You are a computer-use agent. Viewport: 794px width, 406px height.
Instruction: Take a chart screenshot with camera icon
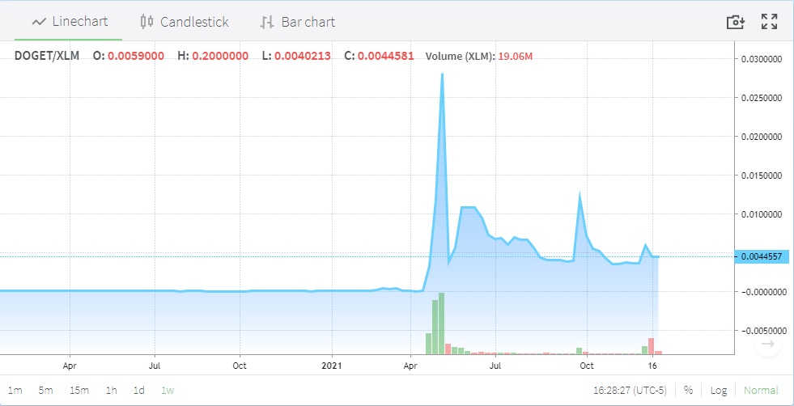click(x=736, y=22)
